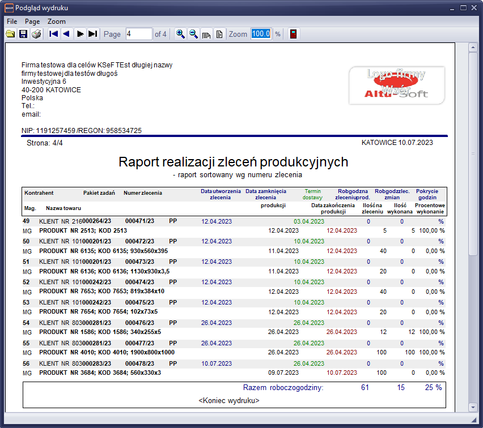Close the preview with the red door icon
This screenshot has height=428, width=483.
[293, 34]
